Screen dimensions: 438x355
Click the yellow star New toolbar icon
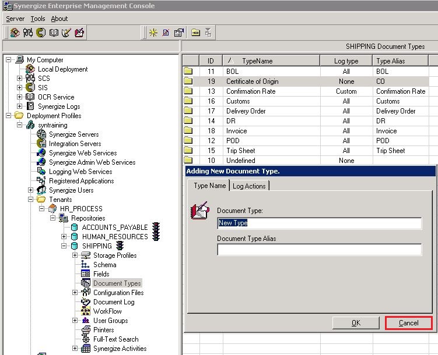[x=153, y=33]
